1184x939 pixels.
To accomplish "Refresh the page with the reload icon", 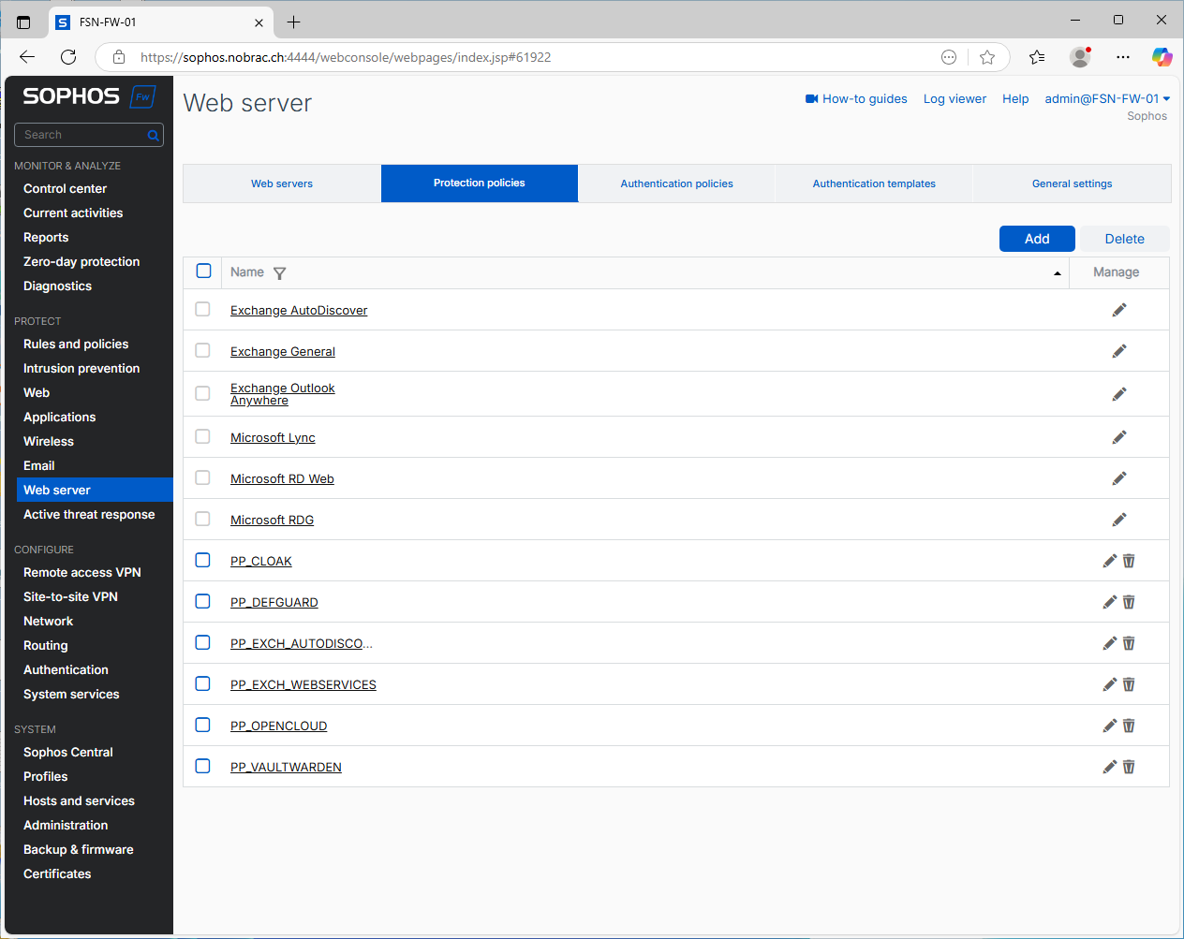I will click(x=68, y=57).
